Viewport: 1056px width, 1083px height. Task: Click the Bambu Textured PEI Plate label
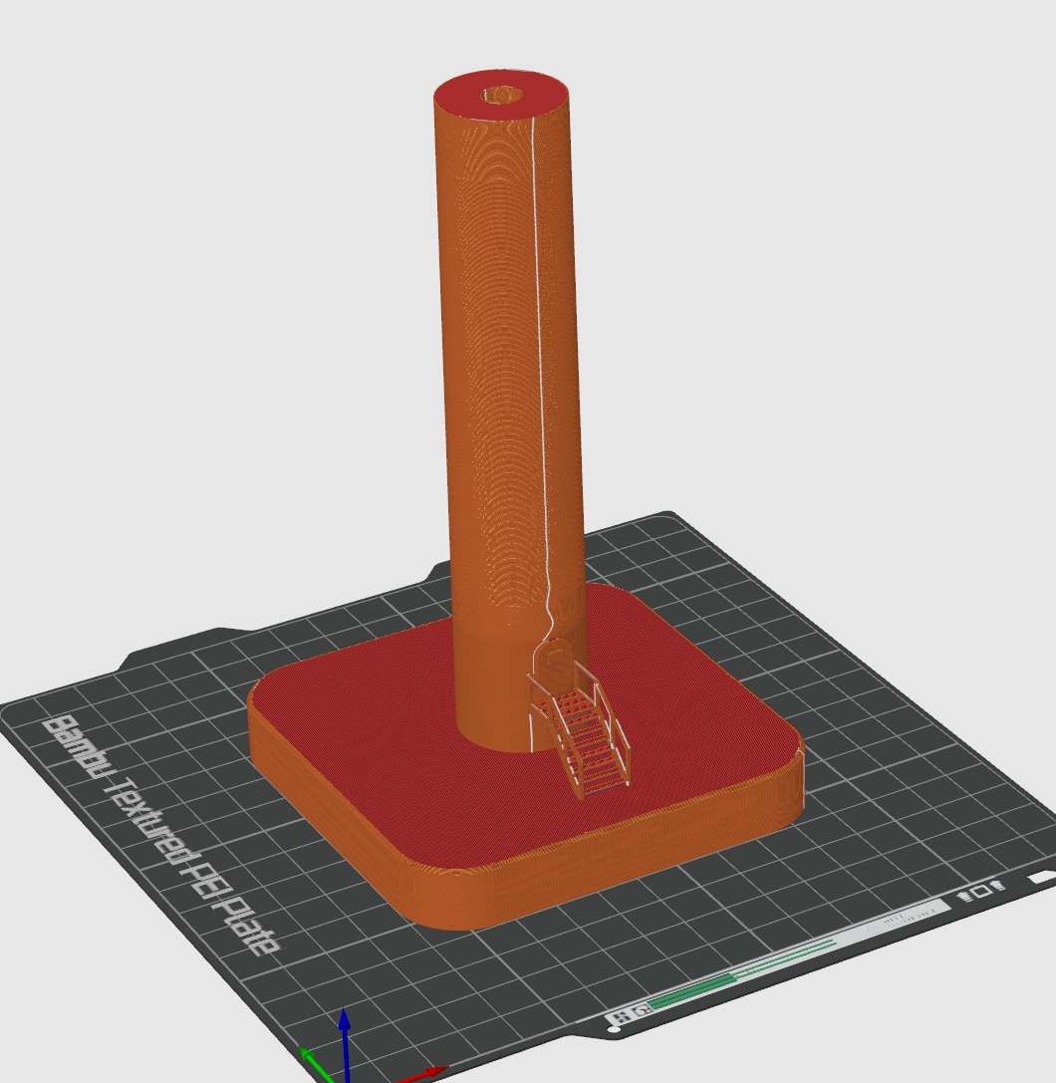pos(163,836)
